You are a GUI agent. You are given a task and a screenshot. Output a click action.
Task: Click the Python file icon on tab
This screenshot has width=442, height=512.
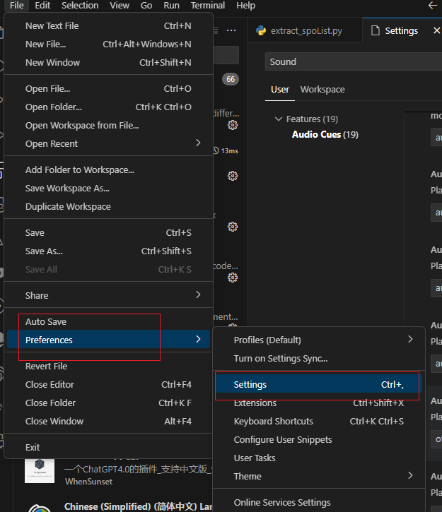click(261, 30)
